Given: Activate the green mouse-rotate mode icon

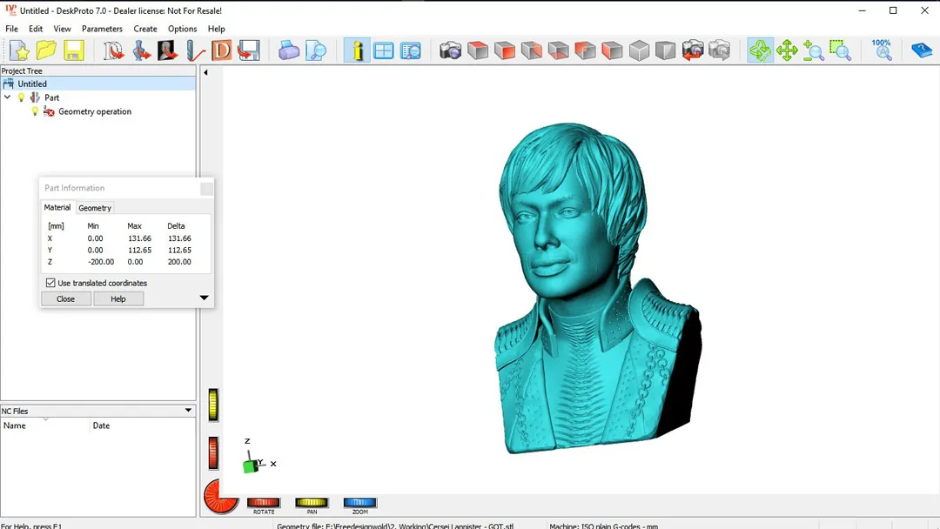Looking at the screenshot, I should pos(760,50).
